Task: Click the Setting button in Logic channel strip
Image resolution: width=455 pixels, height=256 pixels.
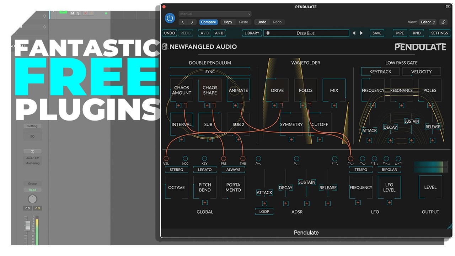Action: 33,126
